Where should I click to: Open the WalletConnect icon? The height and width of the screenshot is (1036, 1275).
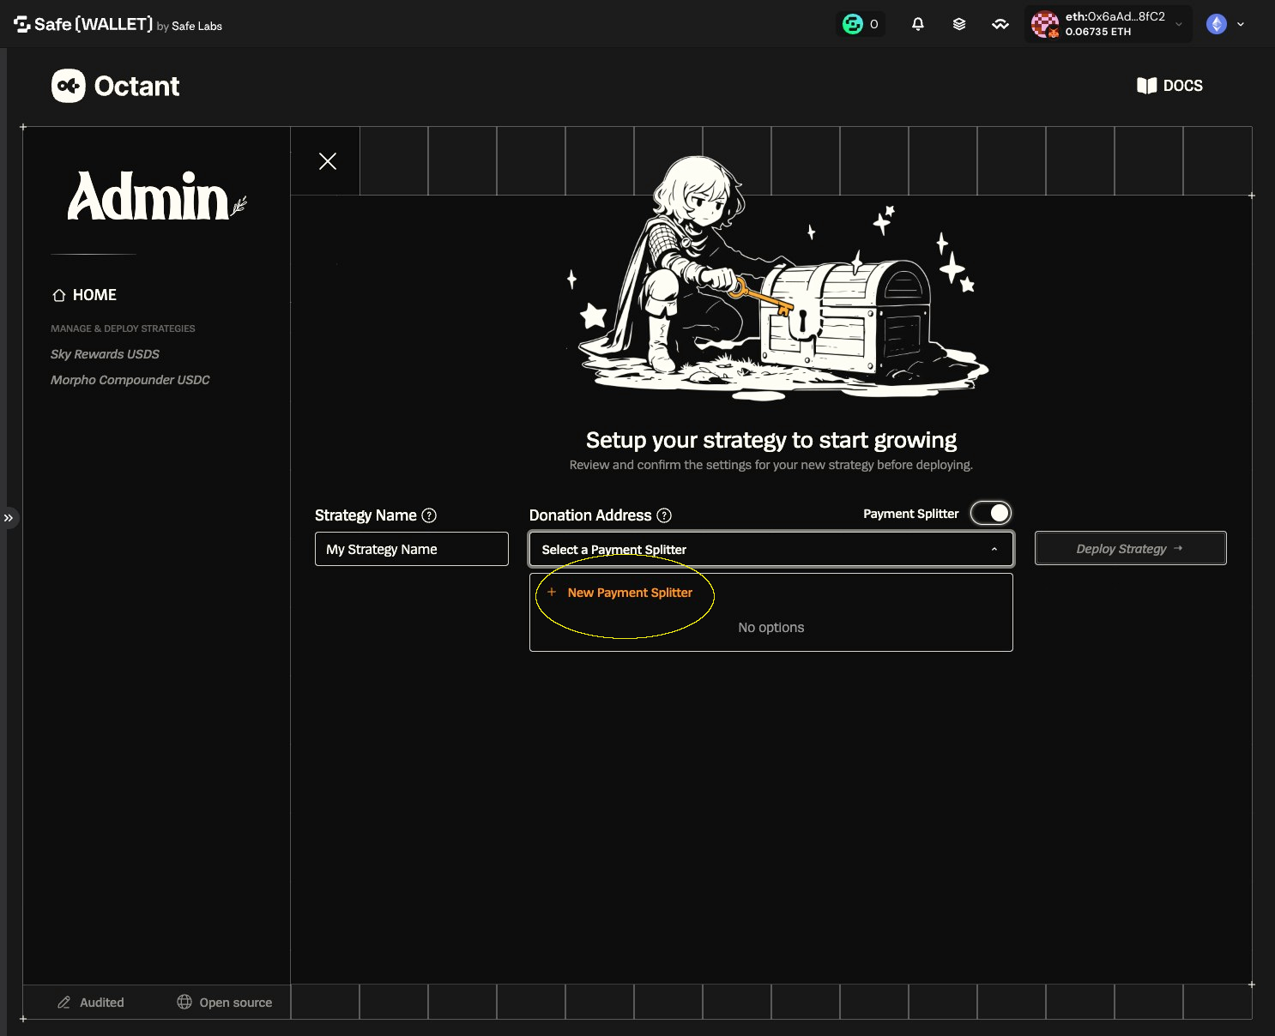(1000, 24)
